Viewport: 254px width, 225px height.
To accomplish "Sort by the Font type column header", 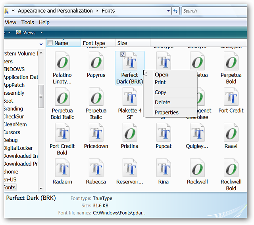I will pos(98,43).
